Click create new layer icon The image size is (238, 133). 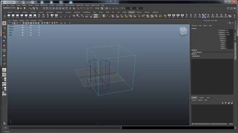(x=229, y=103)
